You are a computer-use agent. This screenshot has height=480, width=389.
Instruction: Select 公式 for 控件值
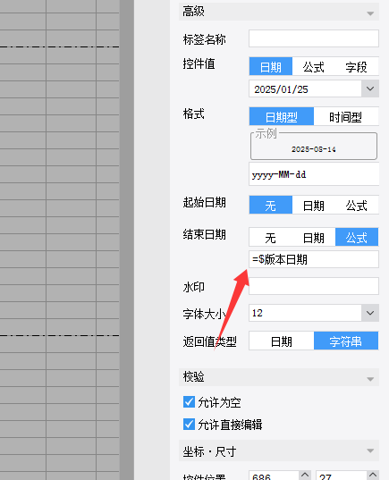click(314, 66)
